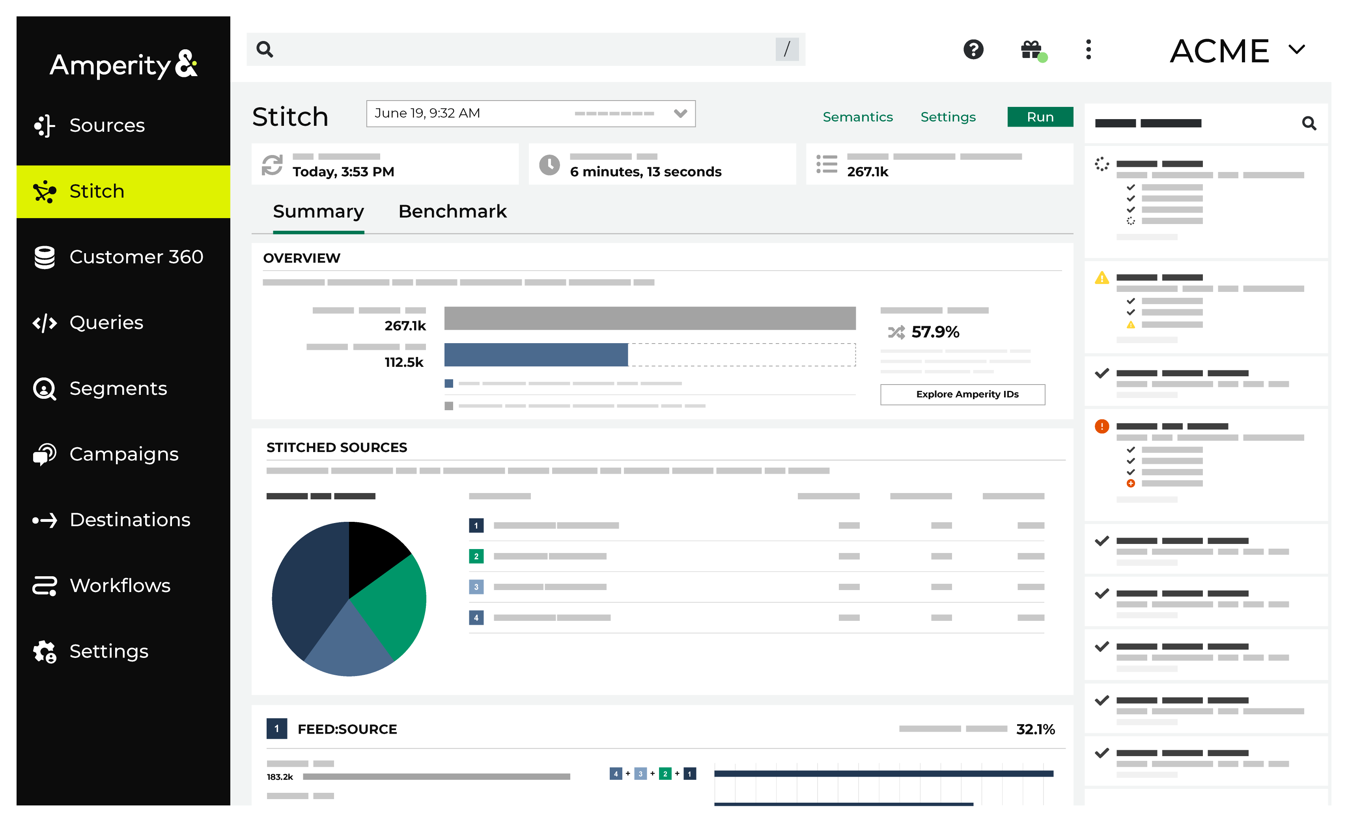Image resolution: width=1348 pixels, height=822 pixels.
Task: Open Settings in the left sidebar
Action: pyautogui.click(x=123, y=651)
